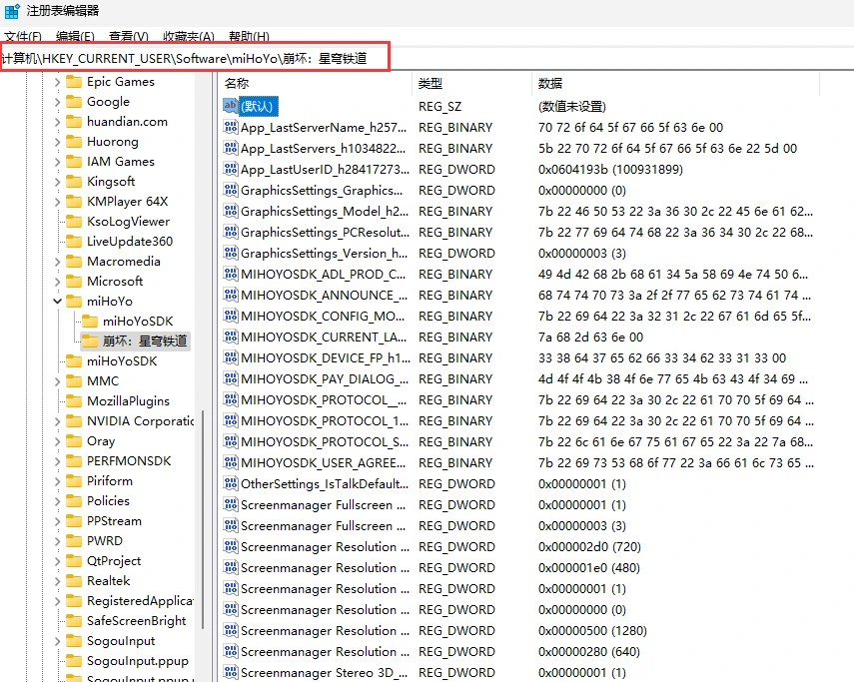Click the icon of GraphicsSettings_Model value

click(231, 211)
